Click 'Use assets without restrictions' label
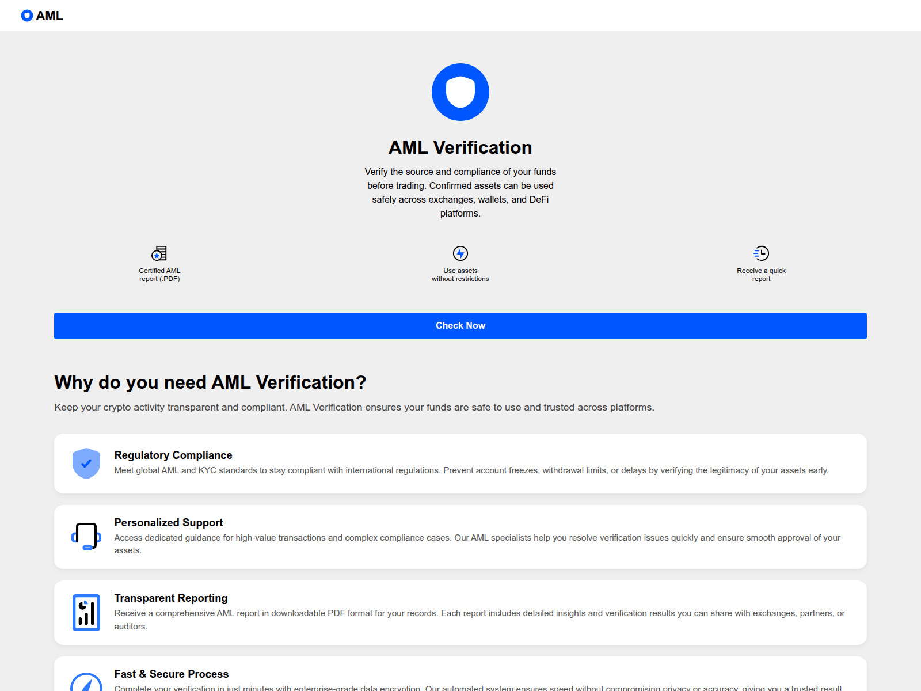Screen dimensions: 921x691 [461, 275]
